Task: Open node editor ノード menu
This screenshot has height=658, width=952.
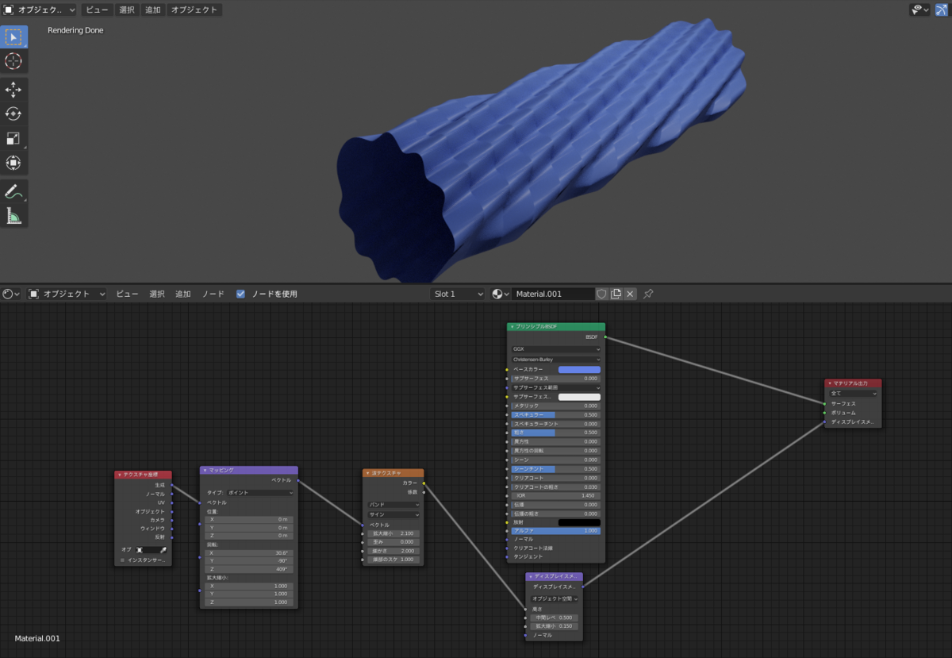Action: (x=213, y=294)
